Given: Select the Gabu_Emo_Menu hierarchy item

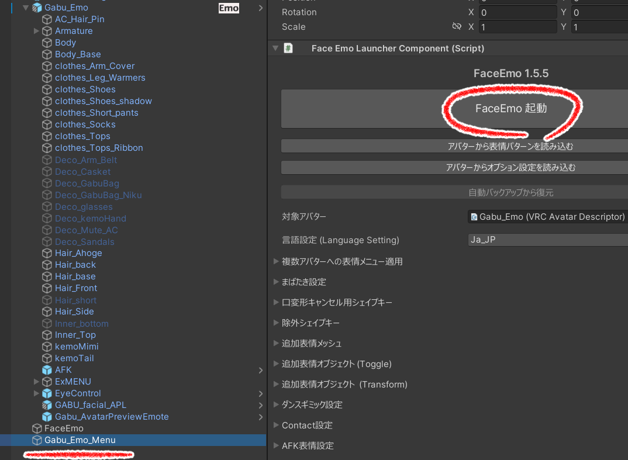Looking at the screenshot, I should pyautogui.click(x=80, y=440).
